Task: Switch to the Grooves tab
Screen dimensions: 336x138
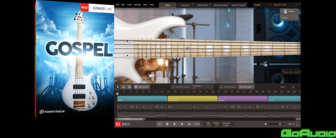Action: point(185,5)
